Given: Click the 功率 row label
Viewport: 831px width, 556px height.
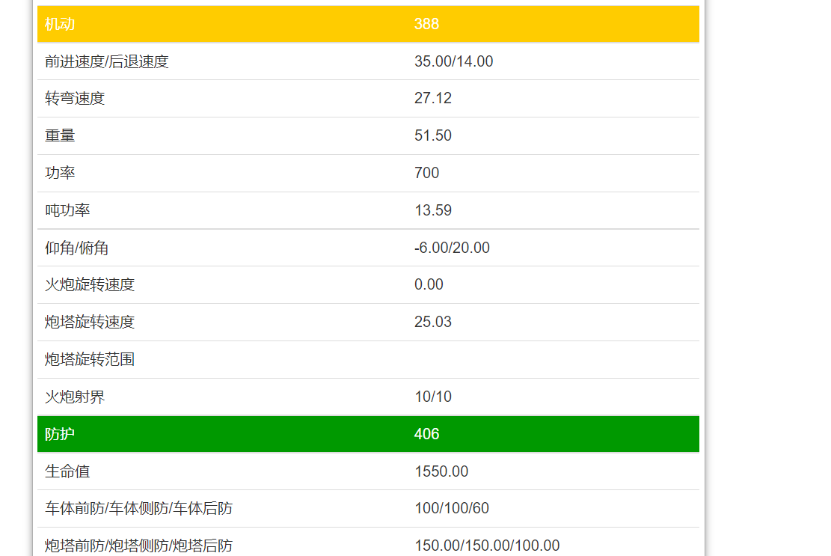Looking at the screenshot, I should (60, 173).
